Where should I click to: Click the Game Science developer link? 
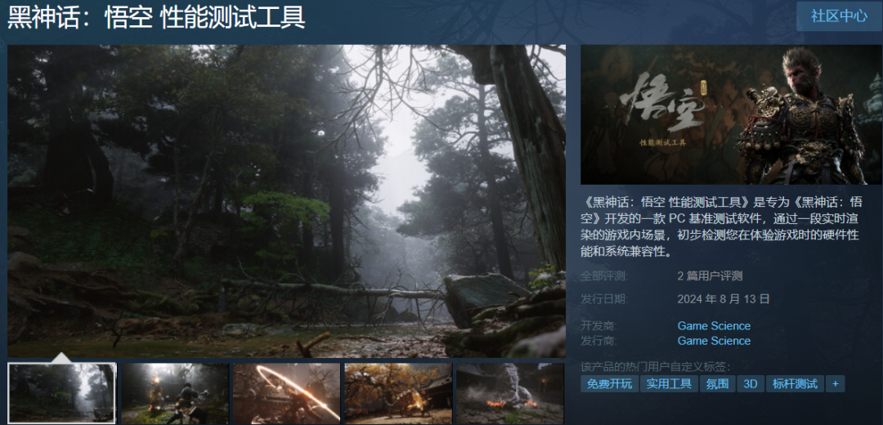[x=714, y=326]
